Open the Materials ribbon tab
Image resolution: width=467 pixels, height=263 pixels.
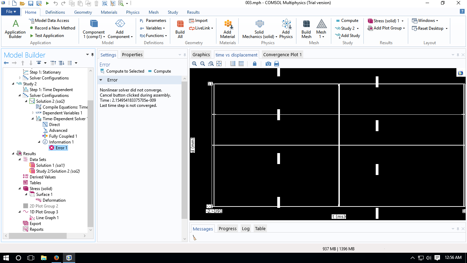[109, 12]
